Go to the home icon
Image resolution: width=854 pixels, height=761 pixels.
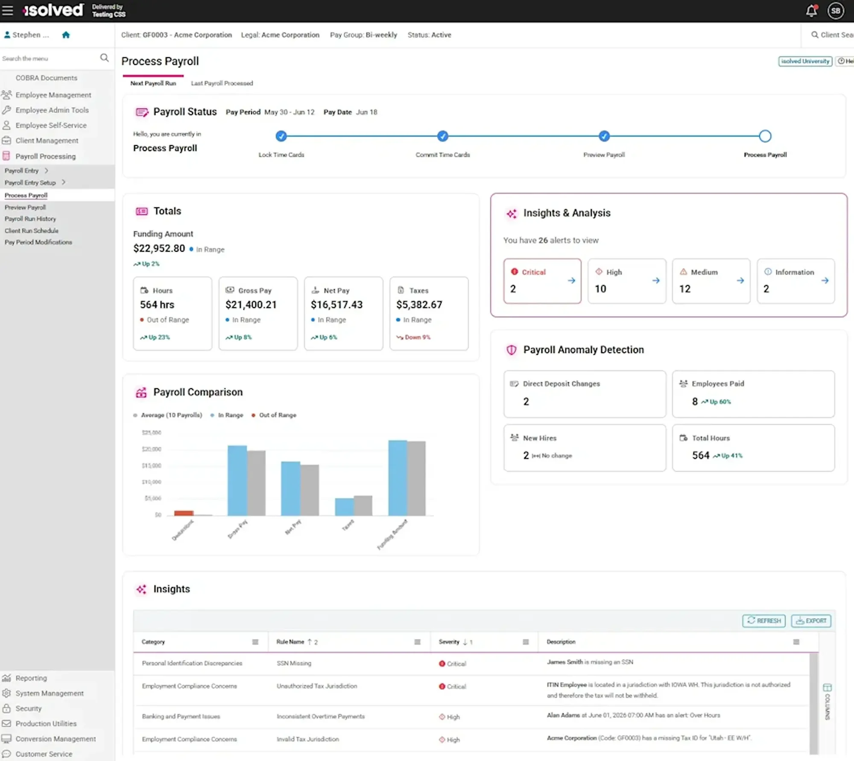pos(66,35)
